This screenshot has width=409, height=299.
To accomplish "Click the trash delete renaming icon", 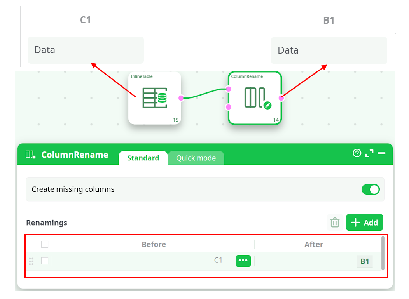I will pos(335,223).
